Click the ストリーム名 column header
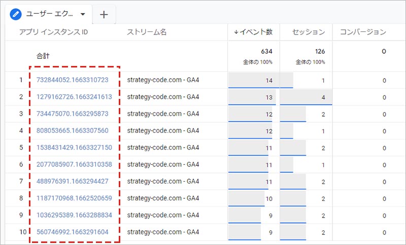 pyautogui.click(x=147, y=32)
